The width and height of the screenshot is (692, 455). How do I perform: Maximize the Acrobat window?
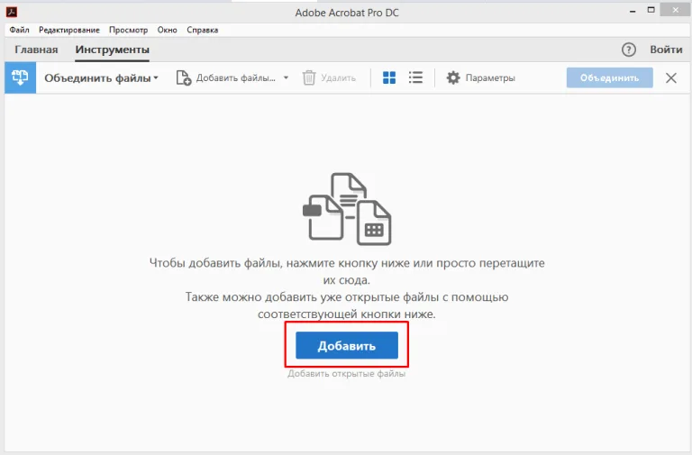(x=651, y=10)
